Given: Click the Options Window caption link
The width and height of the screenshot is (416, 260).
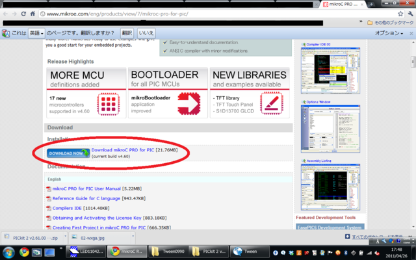Looking at the screenshot, I should click(x=318, y=102).
